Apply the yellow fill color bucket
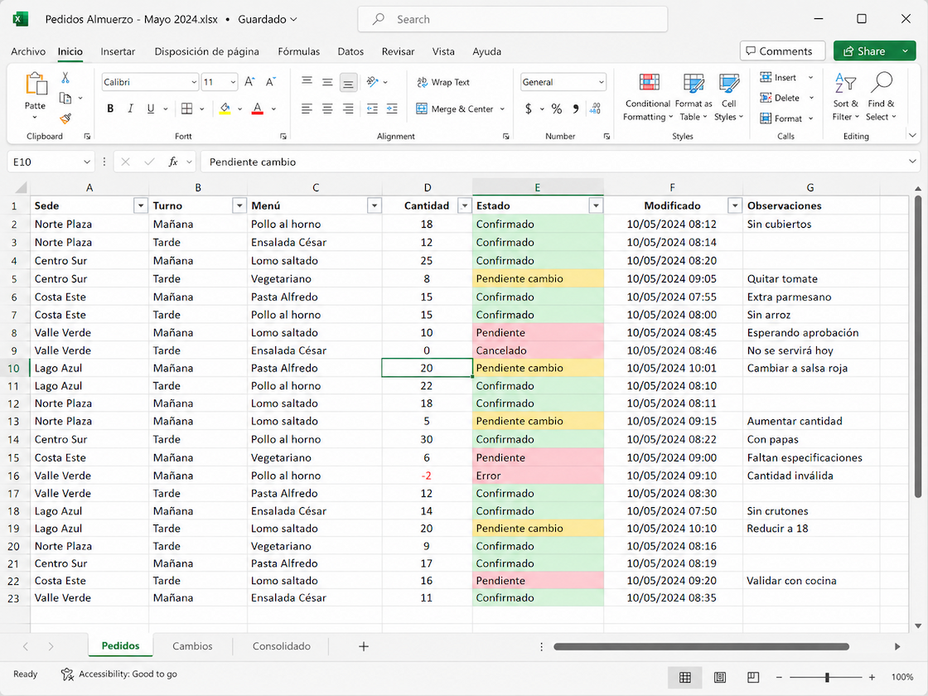928x696 pixels. [225, 109]
